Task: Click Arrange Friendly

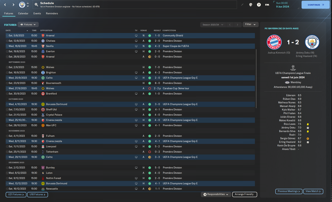Action: 245,194
